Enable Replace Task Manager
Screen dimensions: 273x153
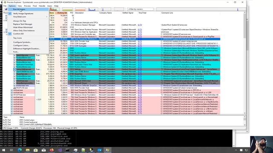(x=29, y=24)
